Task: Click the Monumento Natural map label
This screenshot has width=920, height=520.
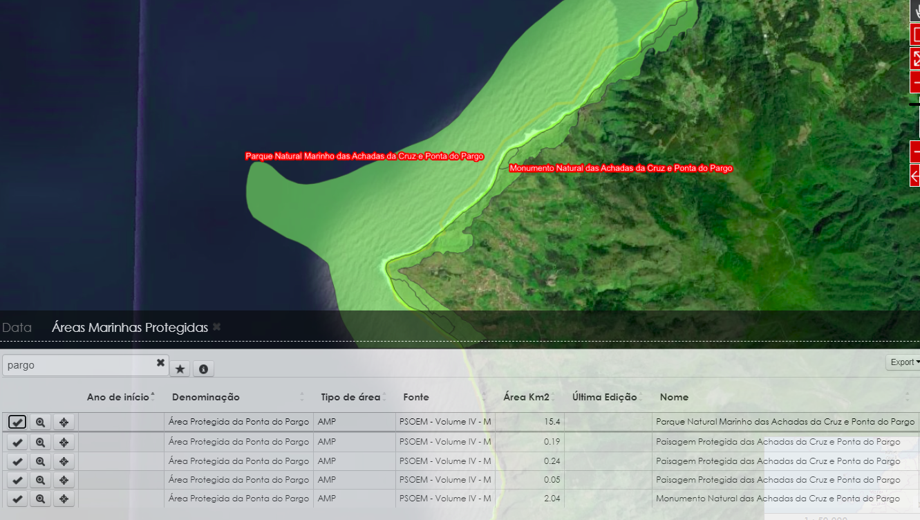Action: pos(621,168)
